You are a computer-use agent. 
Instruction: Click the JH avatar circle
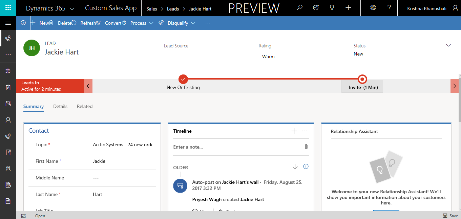pos(32,48)
